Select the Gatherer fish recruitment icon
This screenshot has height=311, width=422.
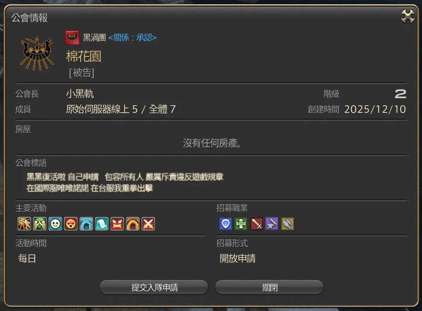(x=288, y=224)
